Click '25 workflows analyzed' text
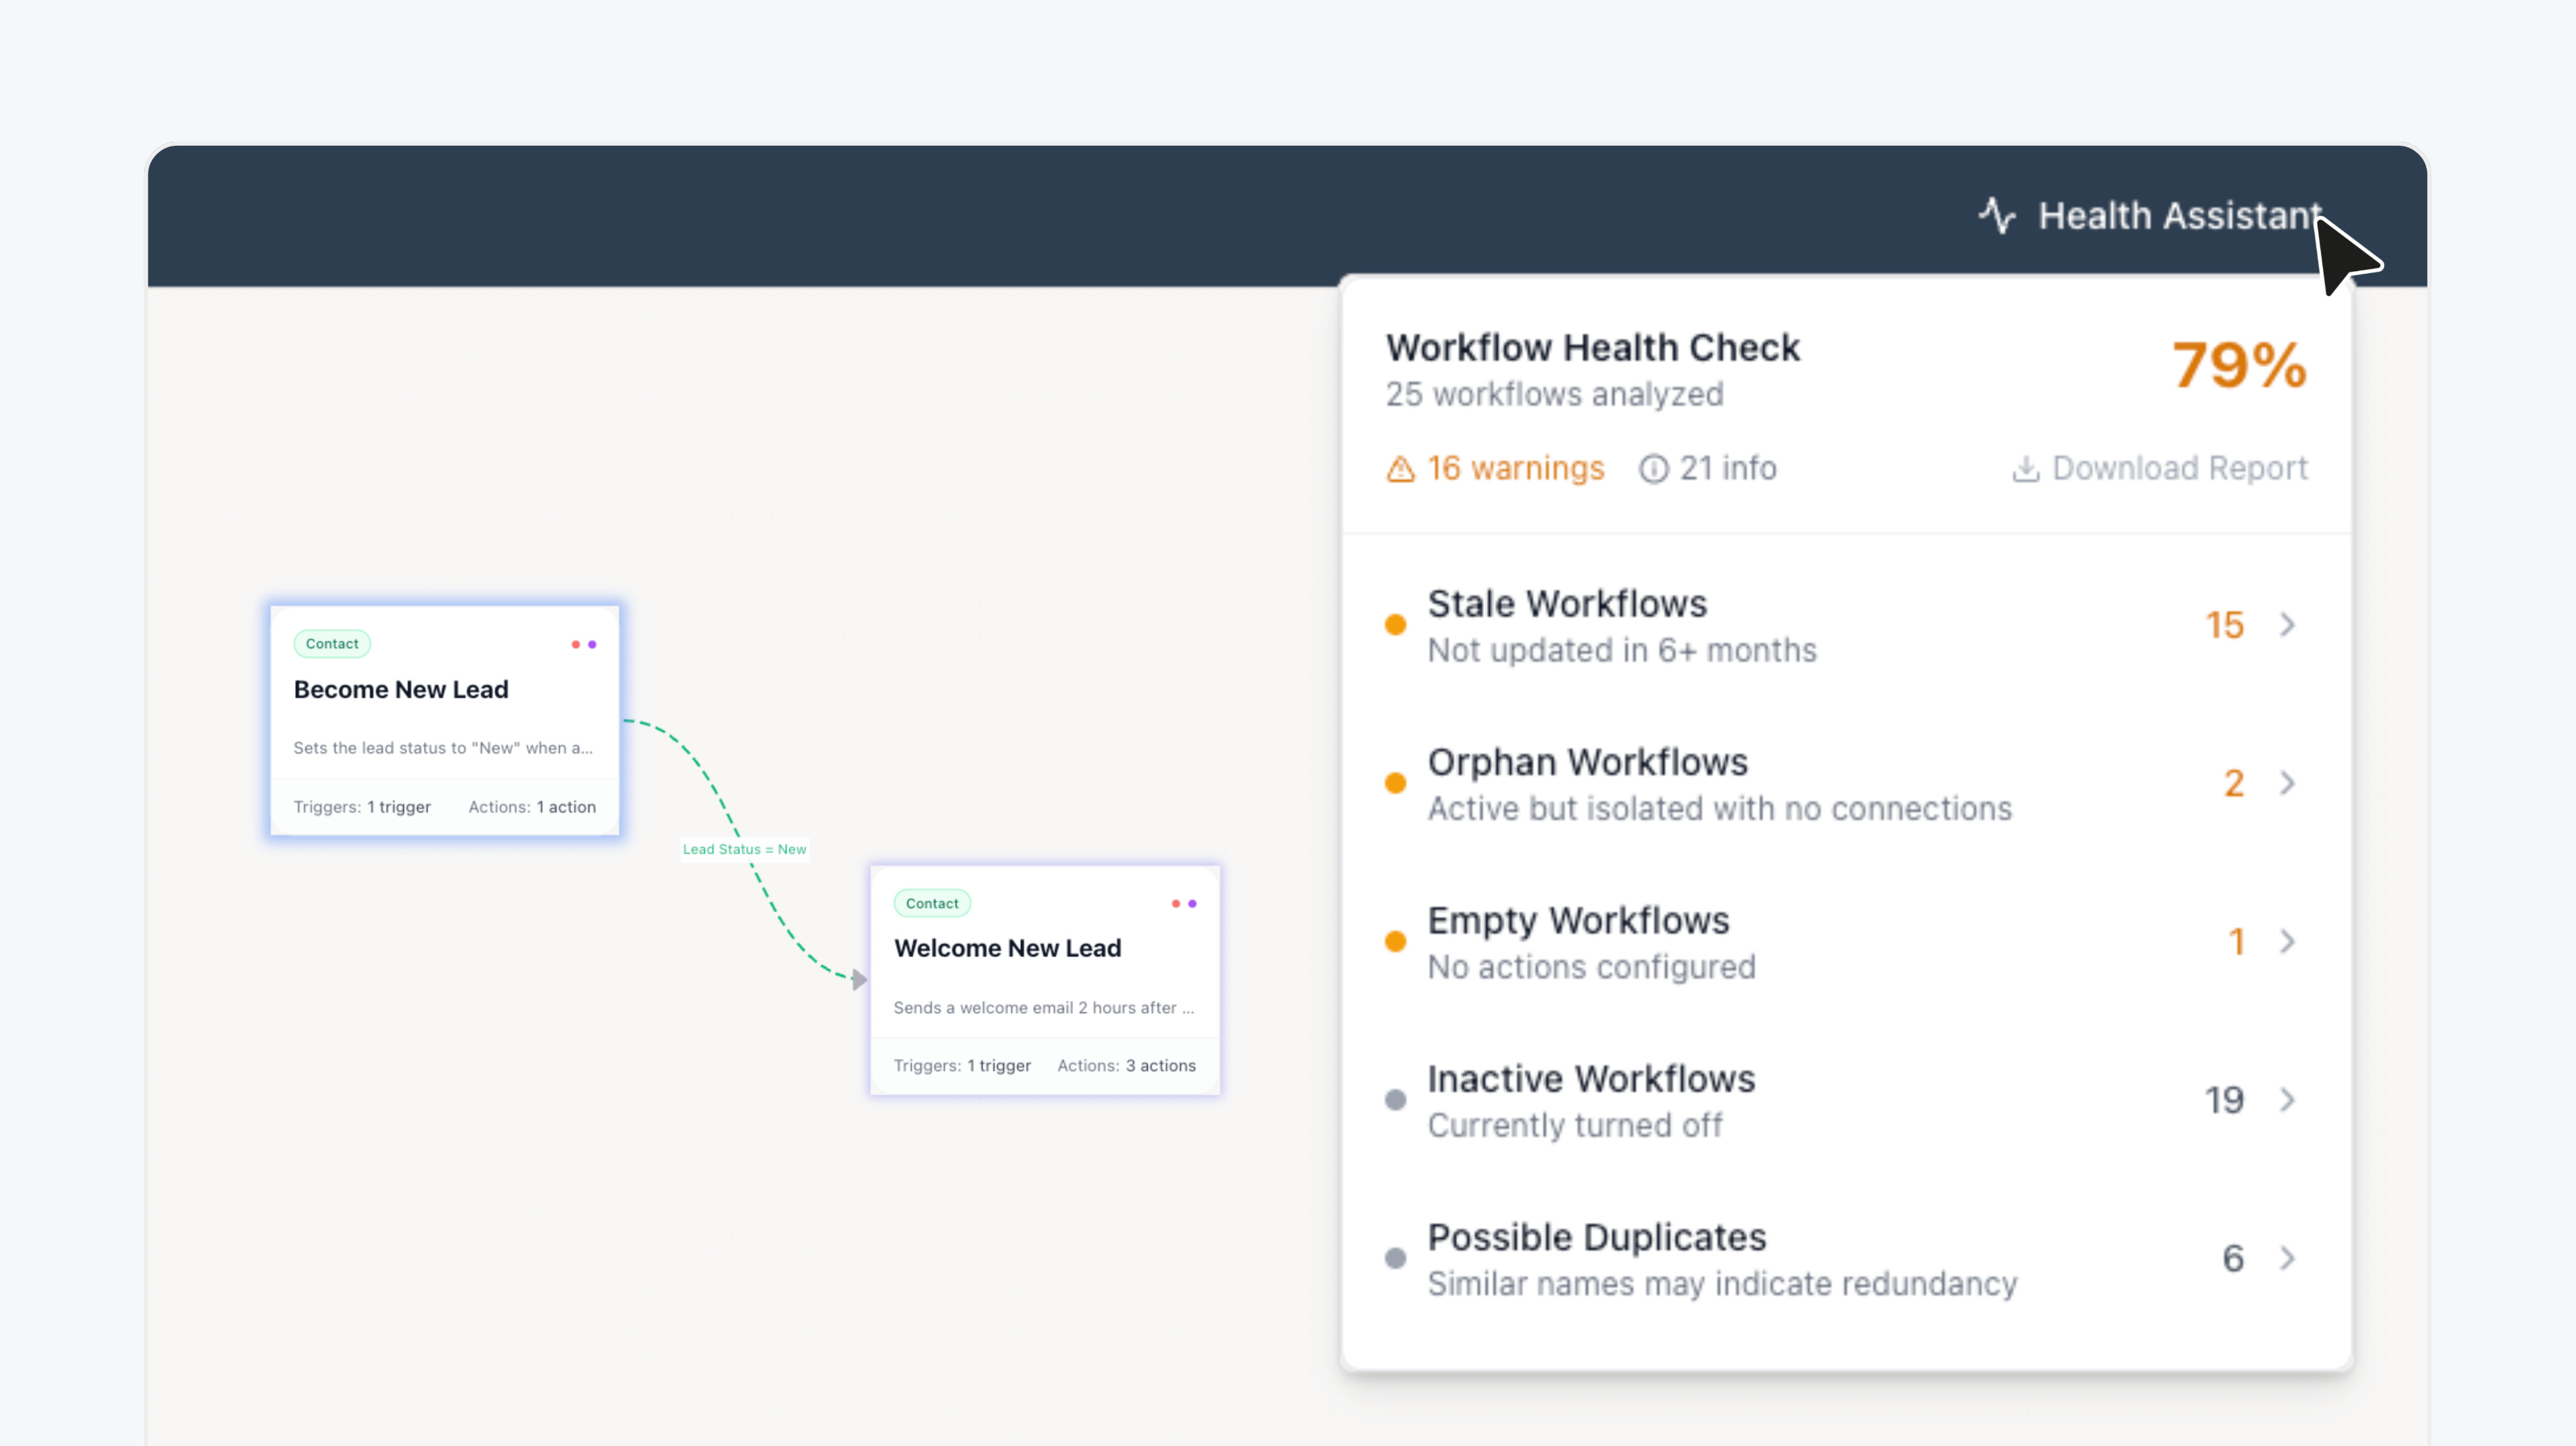Screen dimensions: 2576x1446 [1555, 394]
